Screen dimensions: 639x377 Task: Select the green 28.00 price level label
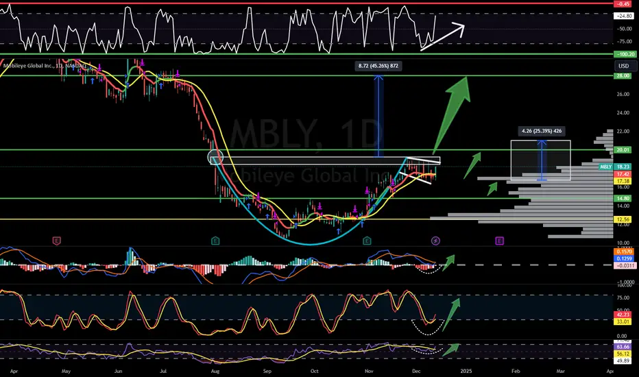click(x=623, y=76)
